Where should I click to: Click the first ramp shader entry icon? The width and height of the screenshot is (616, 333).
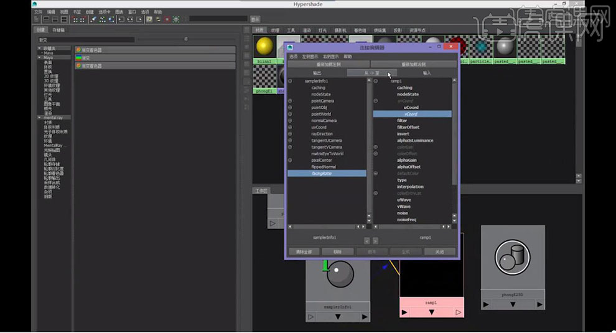click(78, 50)
